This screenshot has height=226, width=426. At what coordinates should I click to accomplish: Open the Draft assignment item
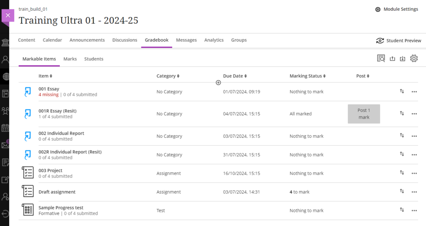[x=57, y=192]
